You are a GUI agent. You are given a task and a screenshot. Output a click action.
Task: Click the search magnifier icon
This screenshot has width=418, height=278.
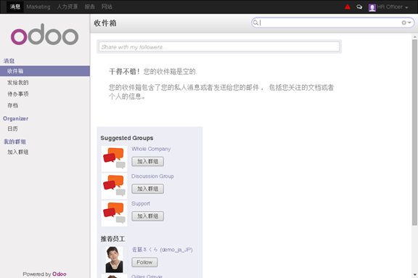255,23
